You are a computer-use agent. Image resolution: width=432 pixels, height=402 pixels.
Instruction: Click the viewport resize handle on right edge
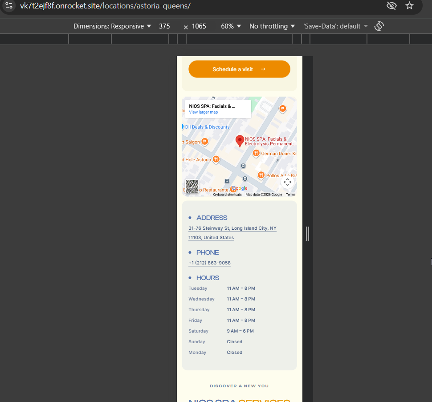pyautogui.click(x=307, y=234)
